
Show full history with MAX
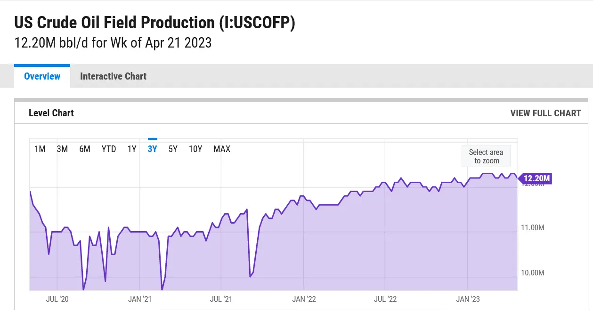[x=222, y=149]
